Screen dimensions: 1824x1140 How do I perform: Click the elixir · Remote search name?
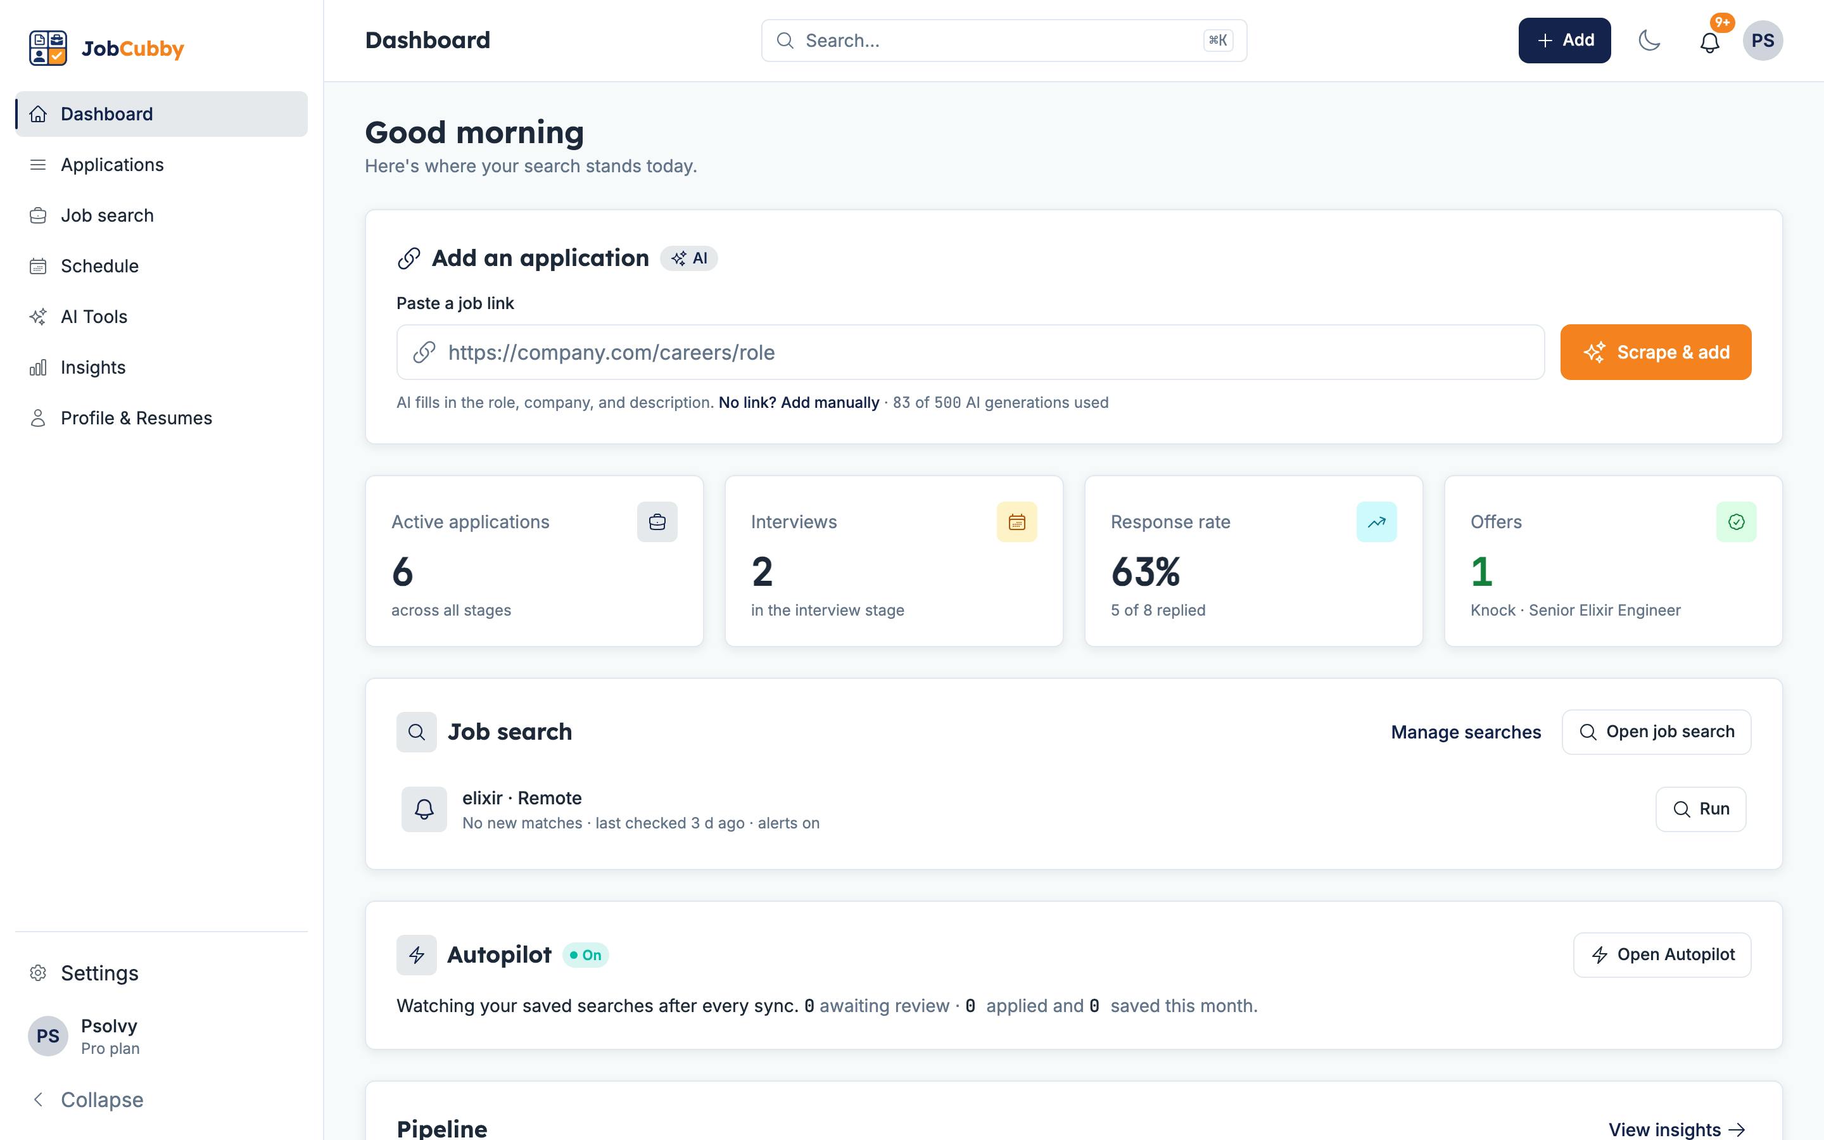point(522,798)
